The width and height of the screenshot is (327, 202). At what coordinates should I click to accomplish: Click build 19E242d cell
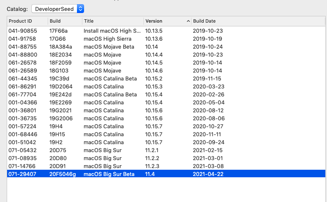click(60, 95)
